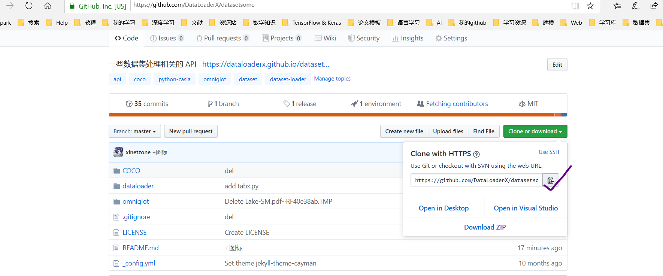The image size is (663, 276).
Task: Open help icon beside Clone with HTTPS
Action: pos(476,154)
